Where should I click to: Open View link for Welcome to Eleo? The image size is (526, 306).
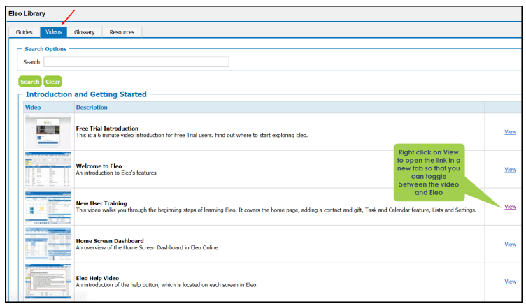(510, 170)
